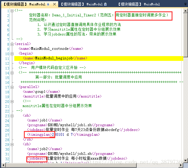Collapse the sh node at line 23
Viewport: 188px width, 168px height.
[x=12, y=116]
